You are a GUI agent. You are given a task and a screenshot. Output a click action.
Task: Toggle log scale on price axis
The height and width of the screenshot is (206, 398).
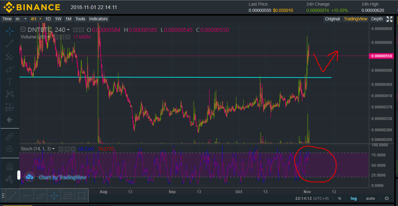pyautogui.click(x=353, y=198)
